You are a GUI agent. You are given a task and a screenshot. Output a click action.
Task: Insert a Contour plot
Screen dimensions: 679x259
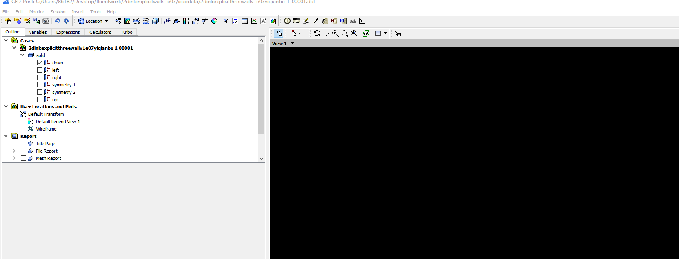[127, 21]
